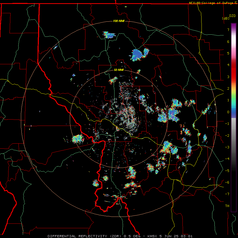Select the 5 value on the scale
The width and height of the screenshot is (238, 238).
pyautogui.click(x=228, y=53)
